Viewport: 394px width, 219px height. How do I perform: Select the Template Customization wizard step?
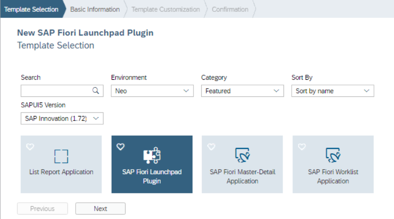coord(166,9)
